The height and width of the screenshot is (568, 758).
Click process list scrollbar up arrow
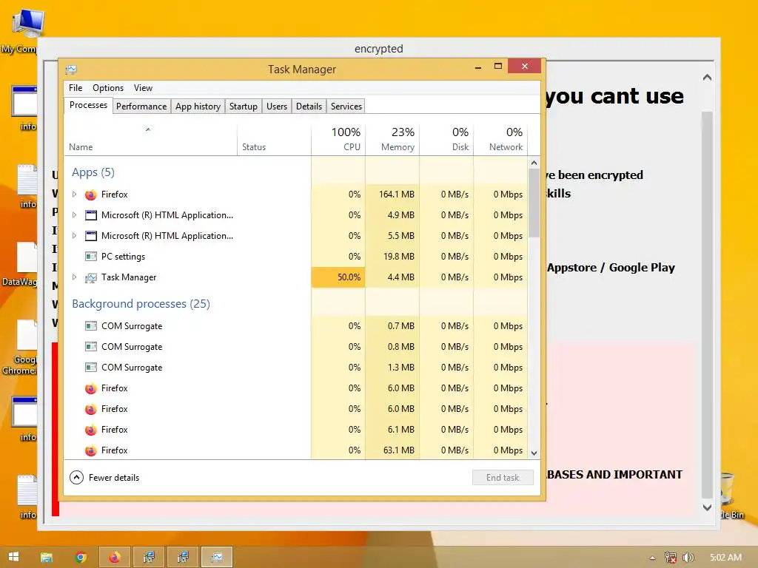click(x=534, y=163)
